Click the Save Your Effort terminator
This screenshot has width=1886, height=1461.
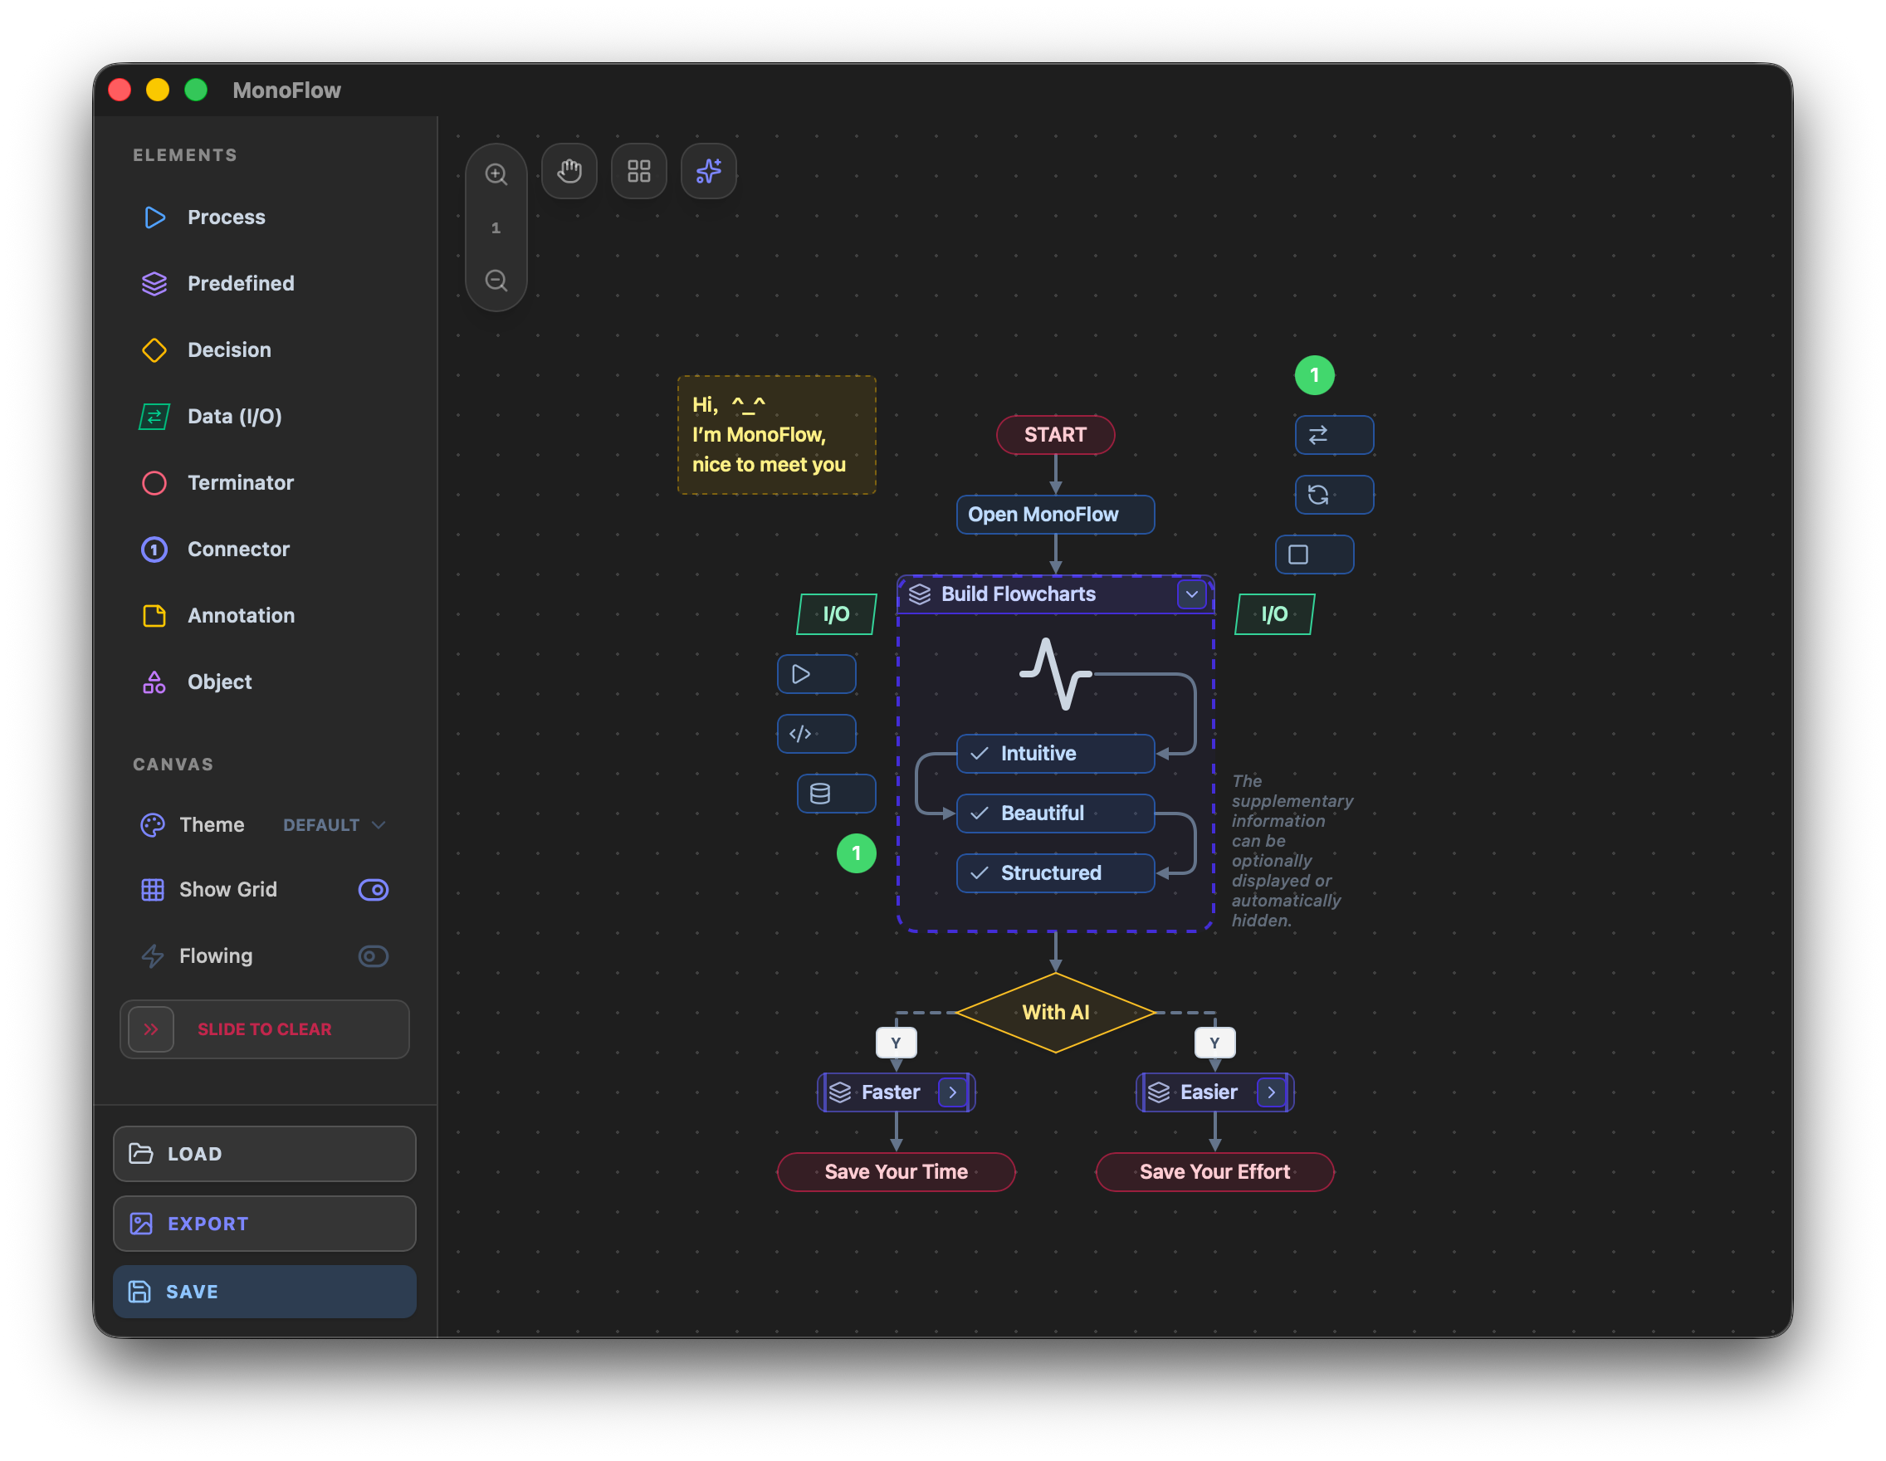click(1215, 1172)
